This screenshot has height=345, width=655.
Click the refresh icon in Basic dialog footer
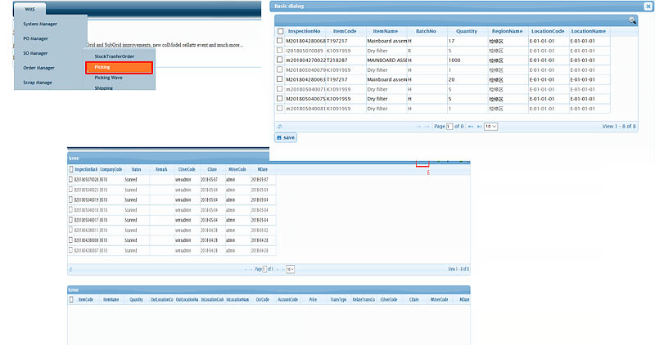[280, 126]
